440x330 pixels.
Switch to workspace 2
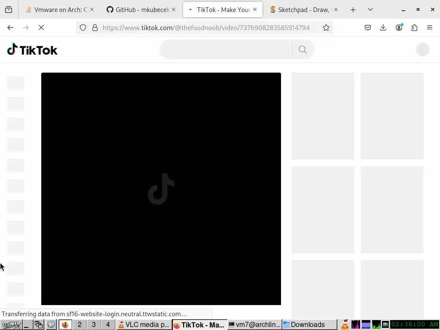click(79, 325)
